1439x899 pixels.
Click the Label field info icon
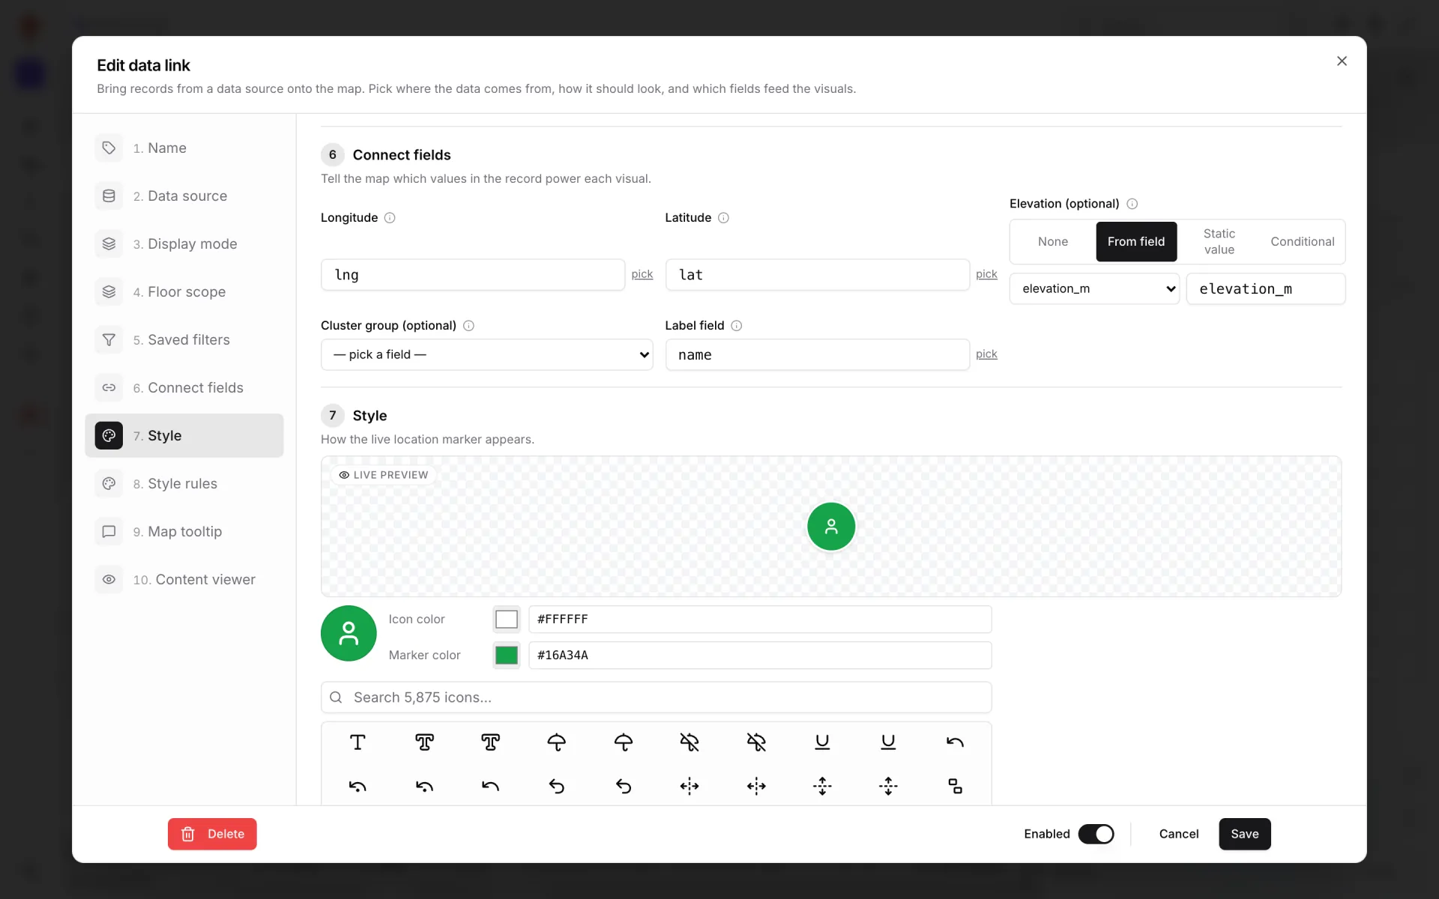pos(737,326)
